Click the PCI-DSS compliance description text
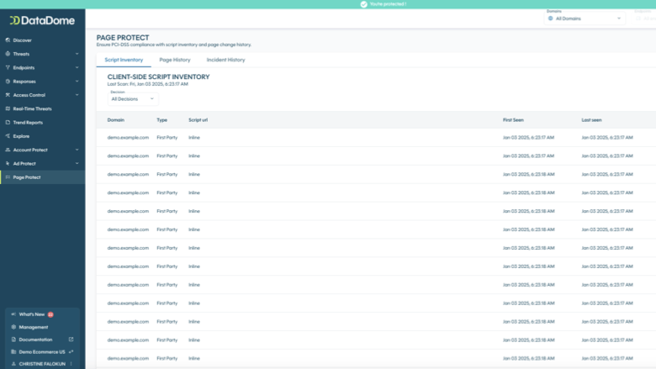Screen dimensions: 656x369 click(x=173, y=45)
